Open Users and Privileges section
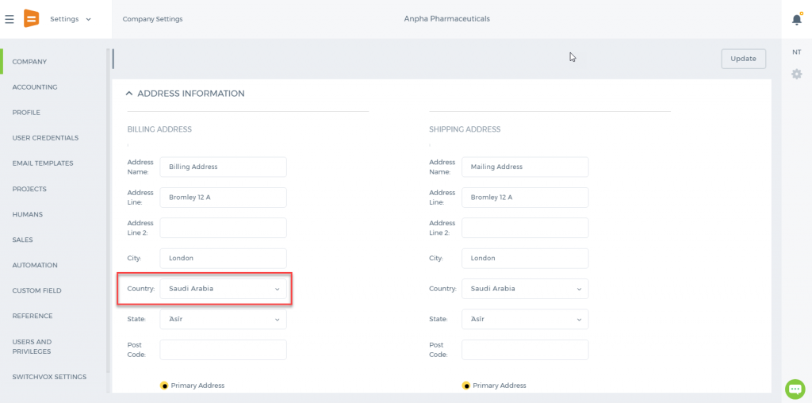812x403 pixels. [32, 347]
